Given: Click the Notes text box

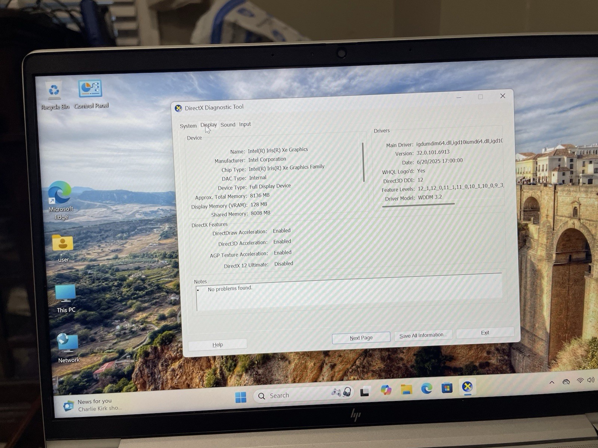Looking at the screenshot, I should tap(349, 292).
